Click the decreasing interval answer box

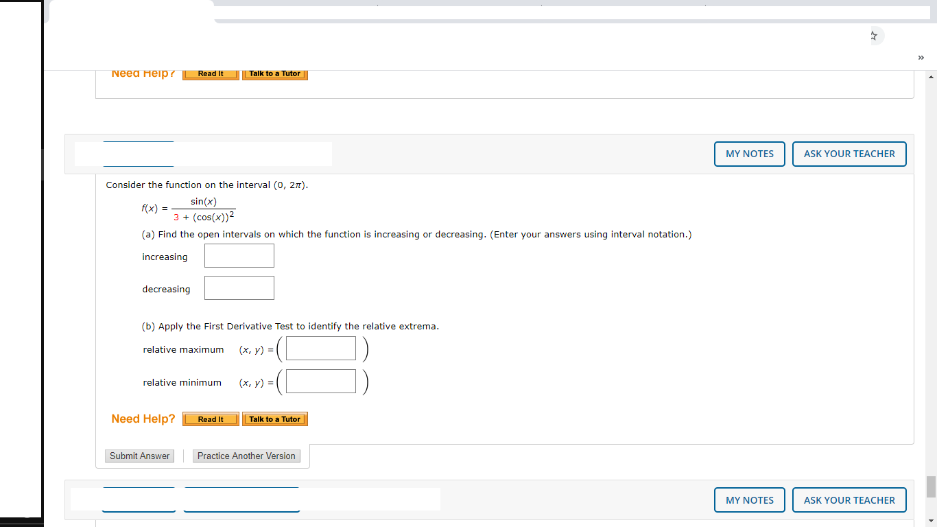tap(239, 288)
